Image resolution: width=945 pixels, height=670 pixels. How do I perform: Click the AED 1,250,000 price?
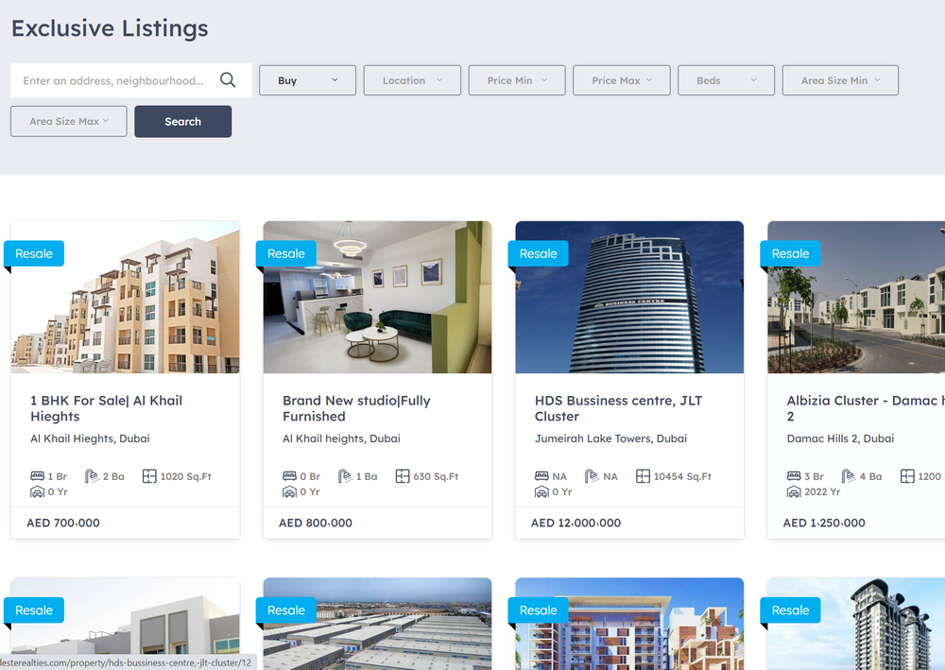pos(824,523)
